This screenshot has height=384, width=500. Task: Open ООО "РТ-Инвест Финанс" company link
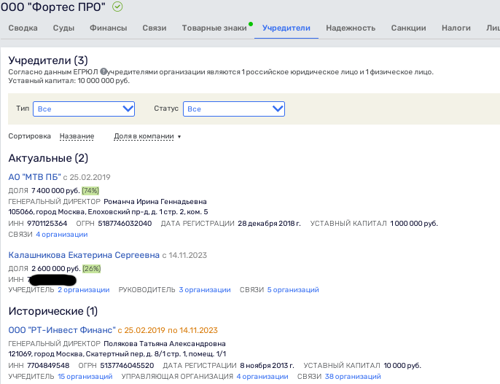(61, 330)
